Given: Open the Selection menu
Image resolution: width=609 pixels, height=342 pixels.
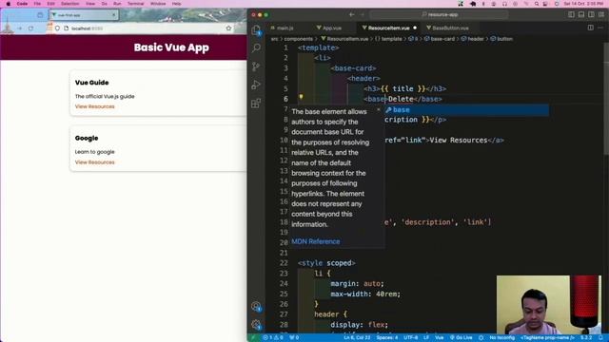Looking at the screenshot, I should tap(69, 4).
